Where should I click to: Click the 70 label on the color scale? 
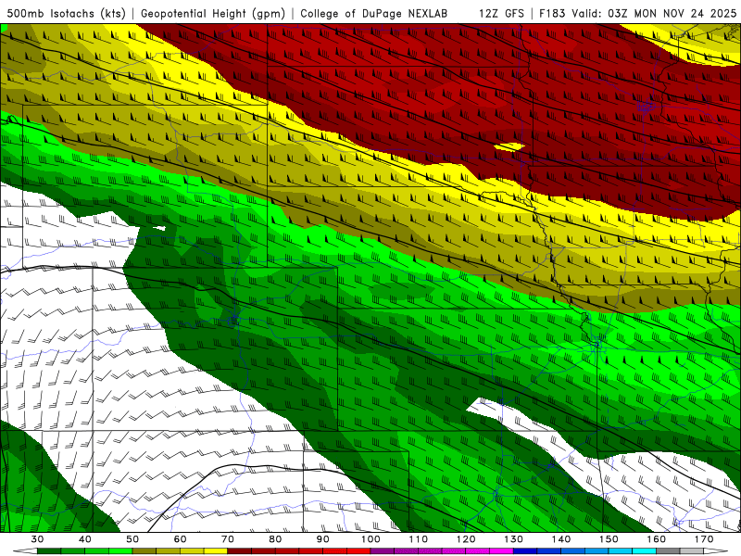click(228, 539)
